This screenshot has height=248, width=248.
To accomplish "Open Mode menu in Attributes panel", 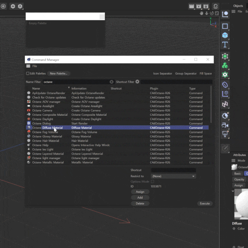I will point(241,160).
